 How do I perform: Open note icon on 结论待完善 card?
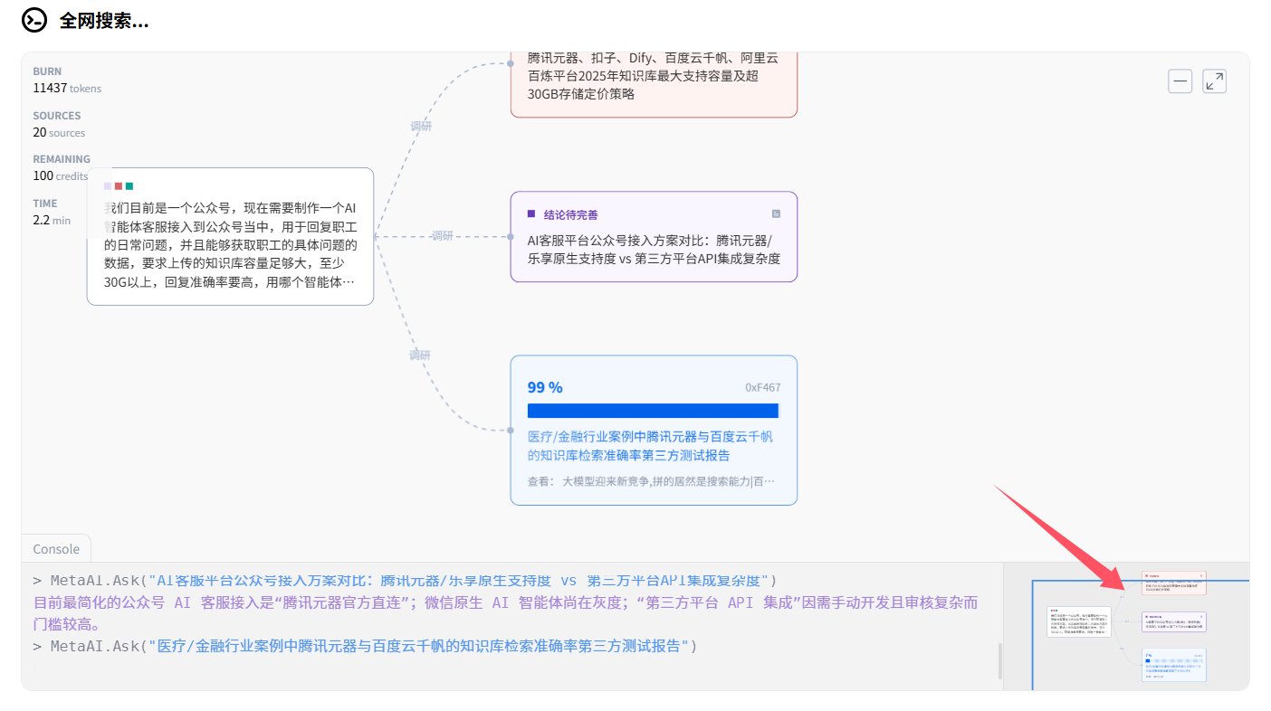point(776,214)
